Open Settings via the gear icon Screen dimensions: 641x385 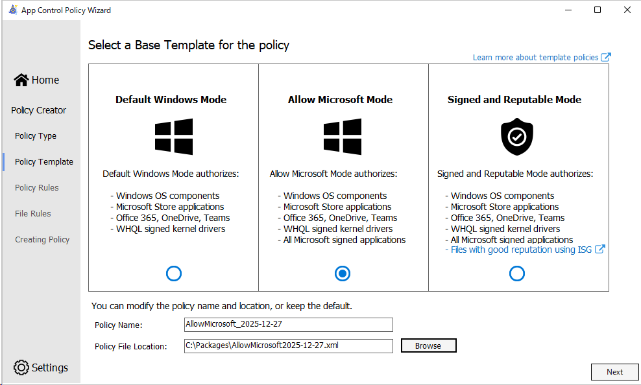(21, 367)
